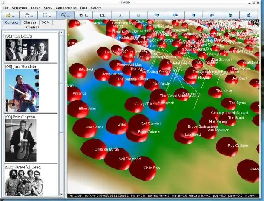264x201 pixels.
Task: Select the America sphere on map
Action: point(75,94)
